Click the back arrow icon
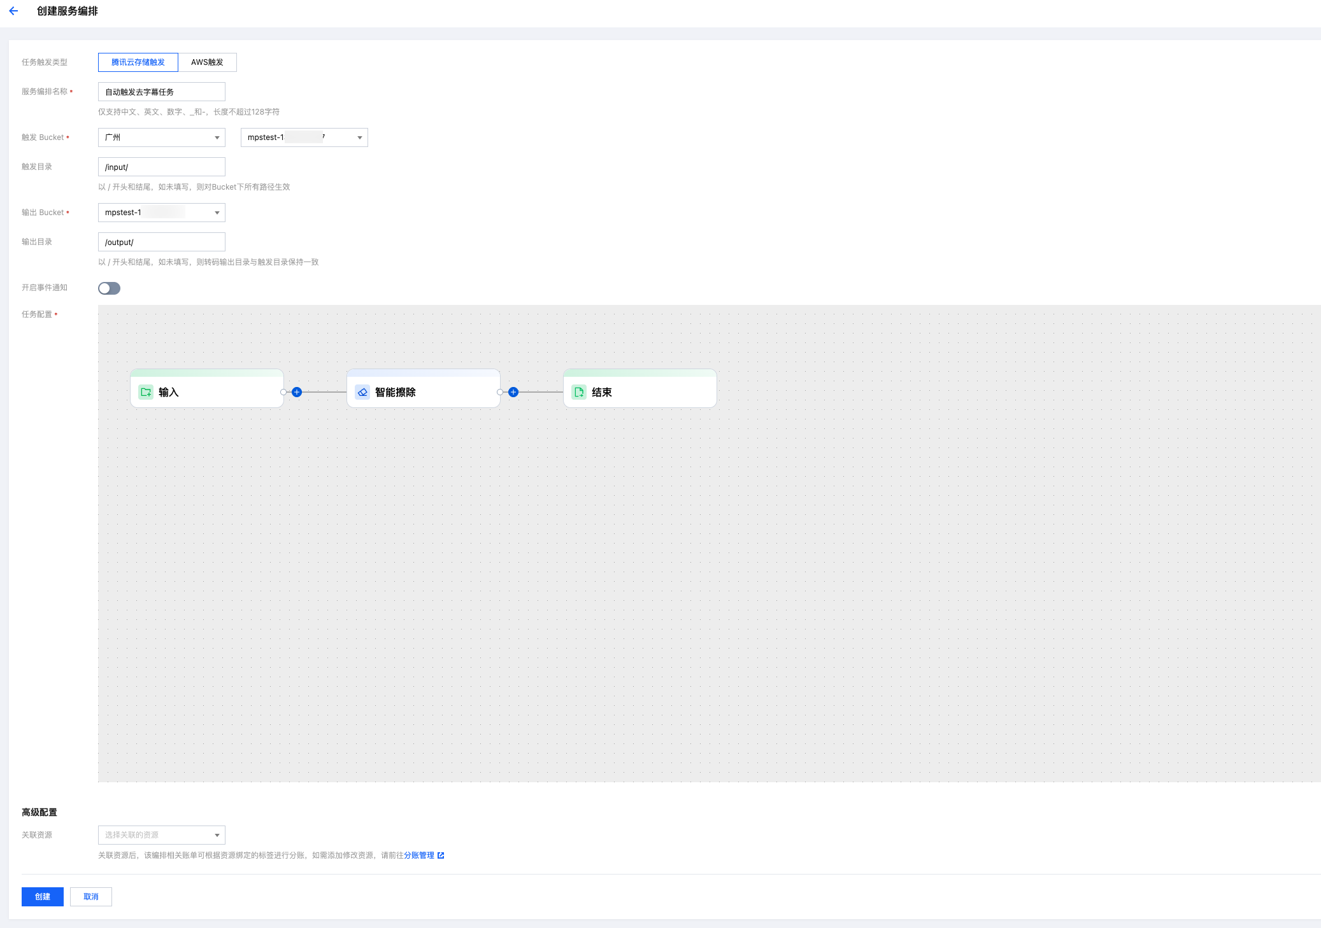Screen dimensions: 1321x928 point(13,11)
